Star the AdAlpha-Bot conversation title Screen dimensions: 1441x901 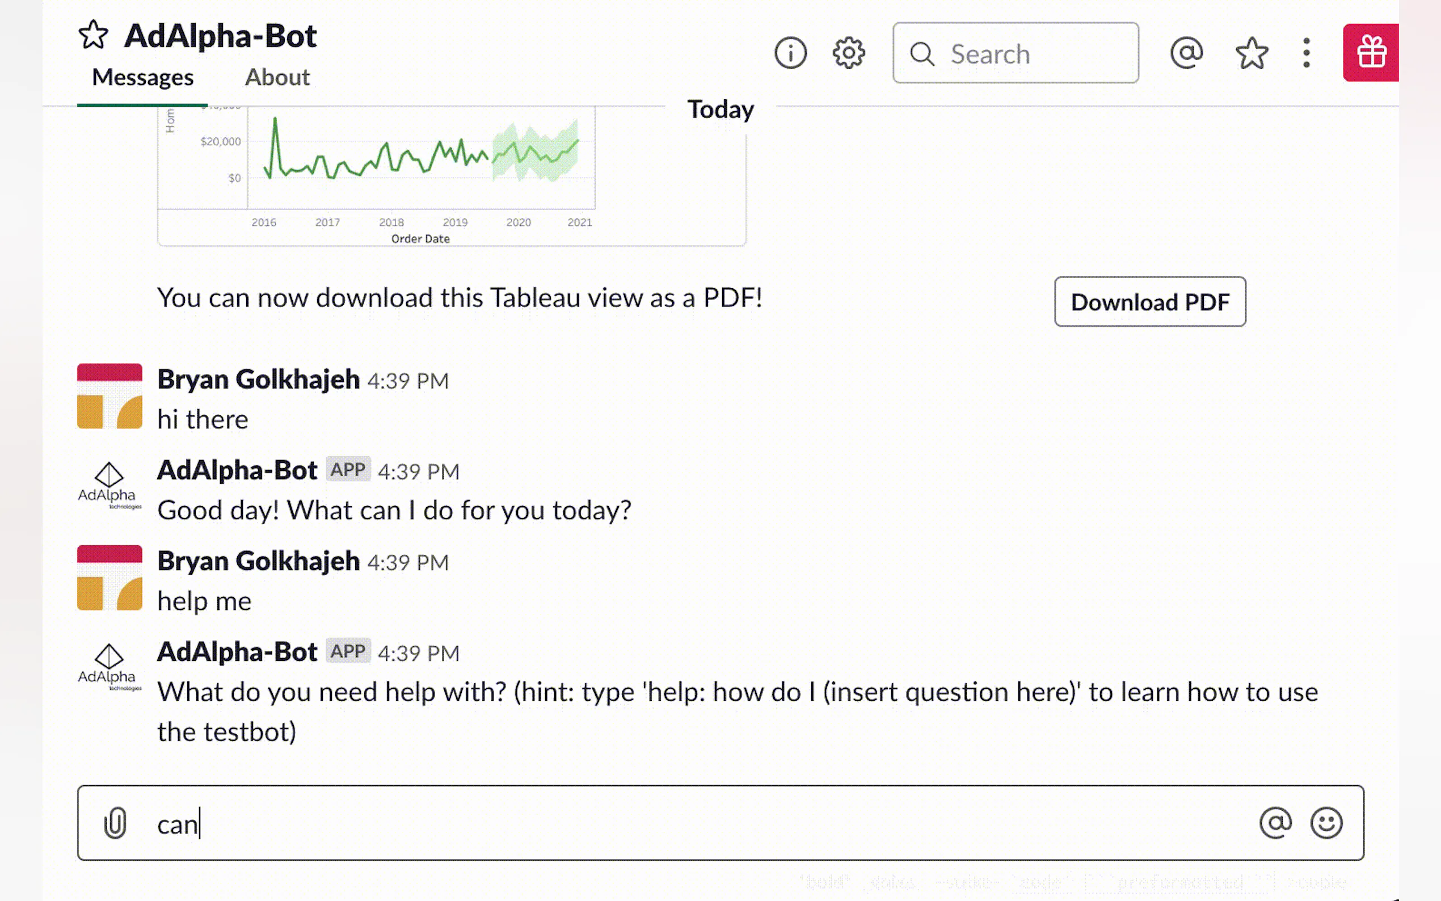point(93,35)
